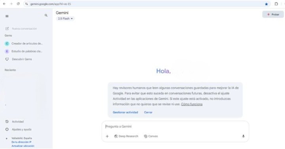Reload the page with the refresh icon
Screen dimensions: 285x149
point(18,4)
